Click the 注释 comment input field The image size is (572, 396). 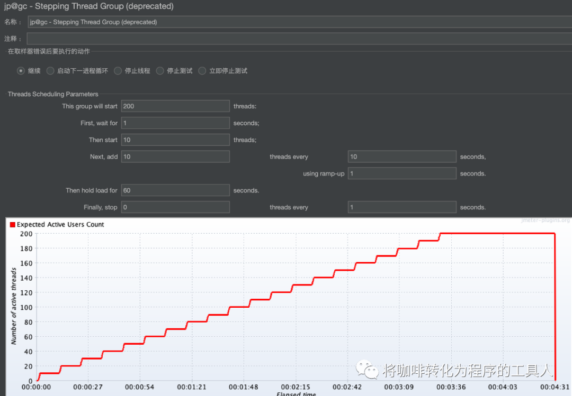tap(299, 39)
